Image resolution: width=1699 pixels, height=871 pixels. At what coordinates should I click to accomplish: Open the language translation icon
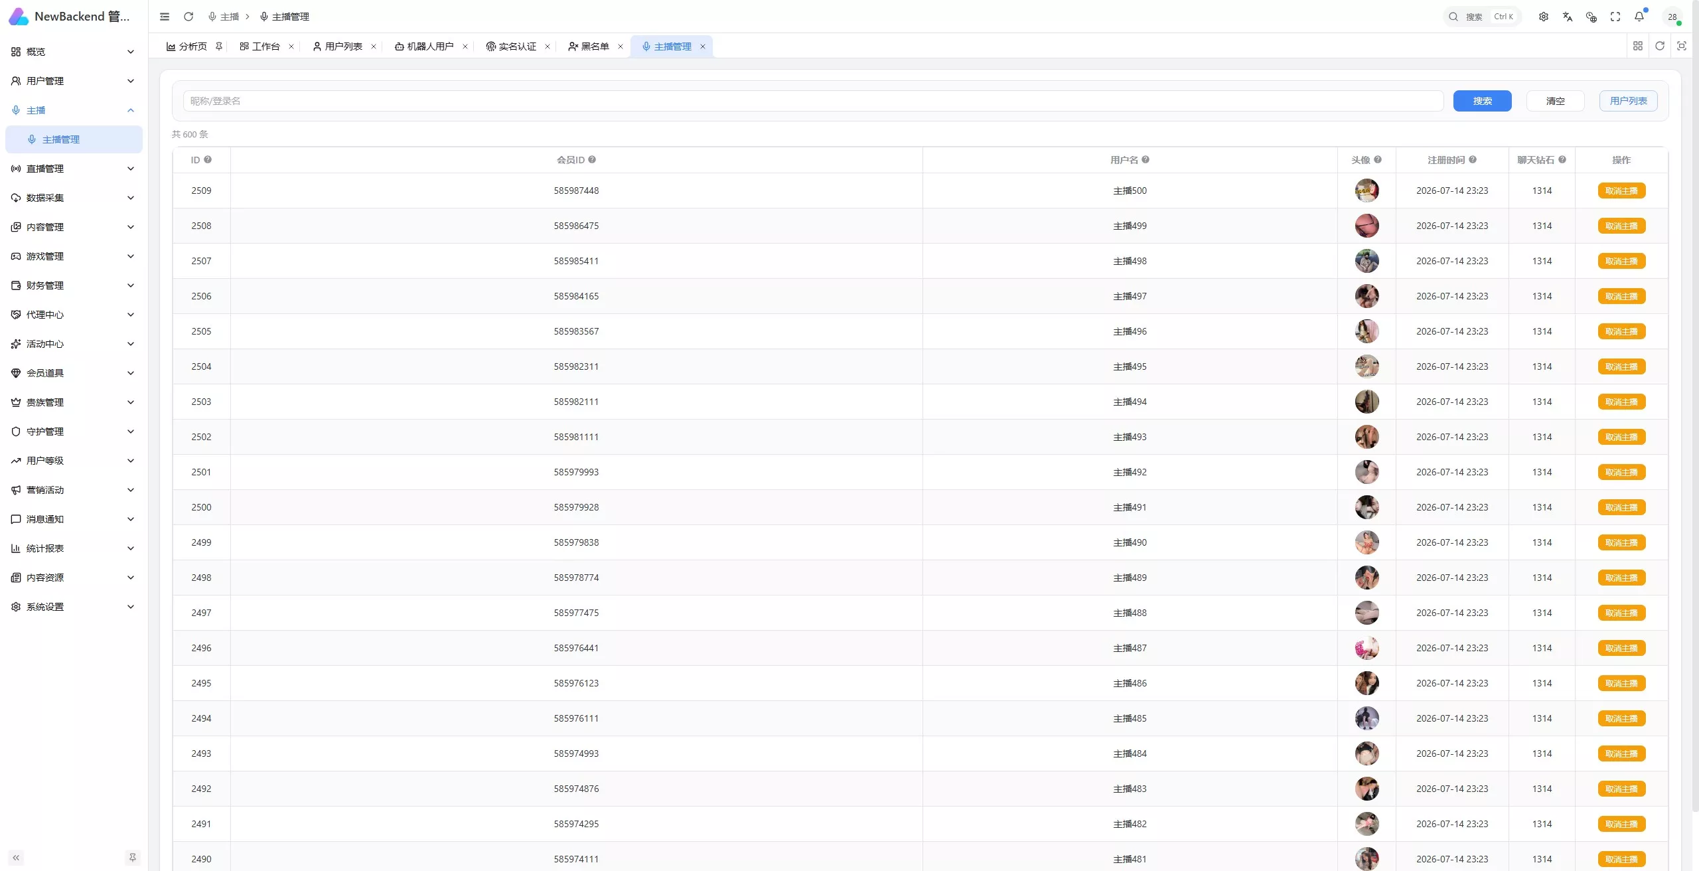(1568, 17)
